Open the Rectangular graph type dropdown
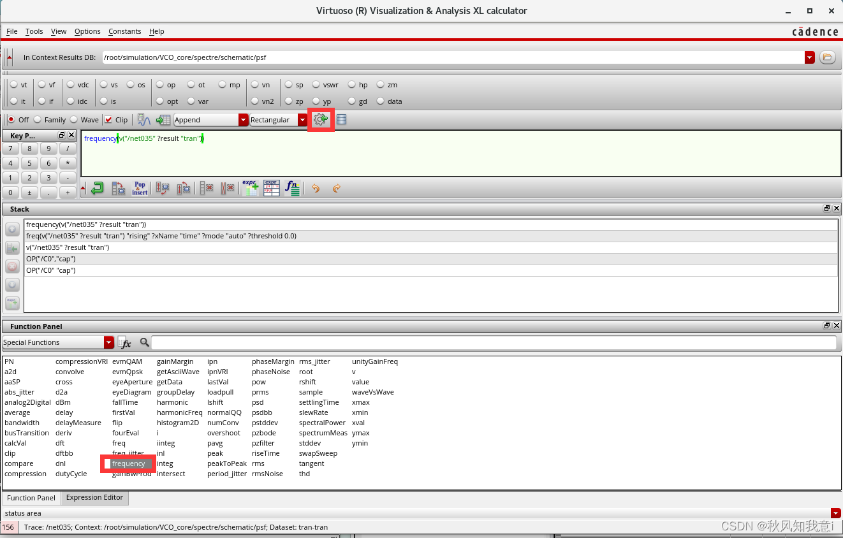This screenshot has width=843, height=538. (302, 120)
